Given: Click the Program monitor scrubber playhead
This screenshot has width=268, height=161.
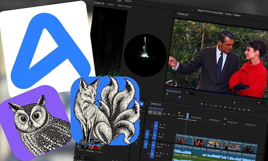Looking at the screenshot, I should click(179, 97).
